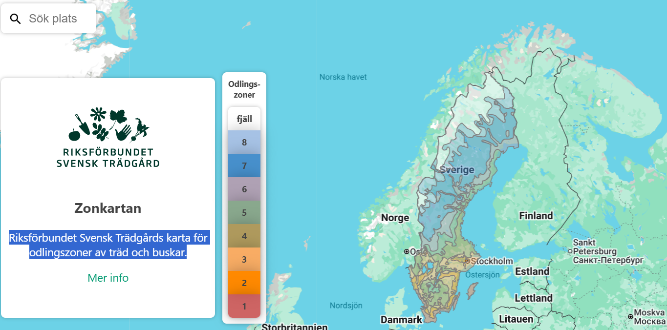Click the Riksförbundet Svensk Trädgård logo
The width and height of the screenshot is (667, 330).
(108, 137)
